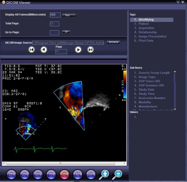This screenshot has width=187, height=182.
Task: Click Sub Items list scroll down arrow
Action: 175,109
